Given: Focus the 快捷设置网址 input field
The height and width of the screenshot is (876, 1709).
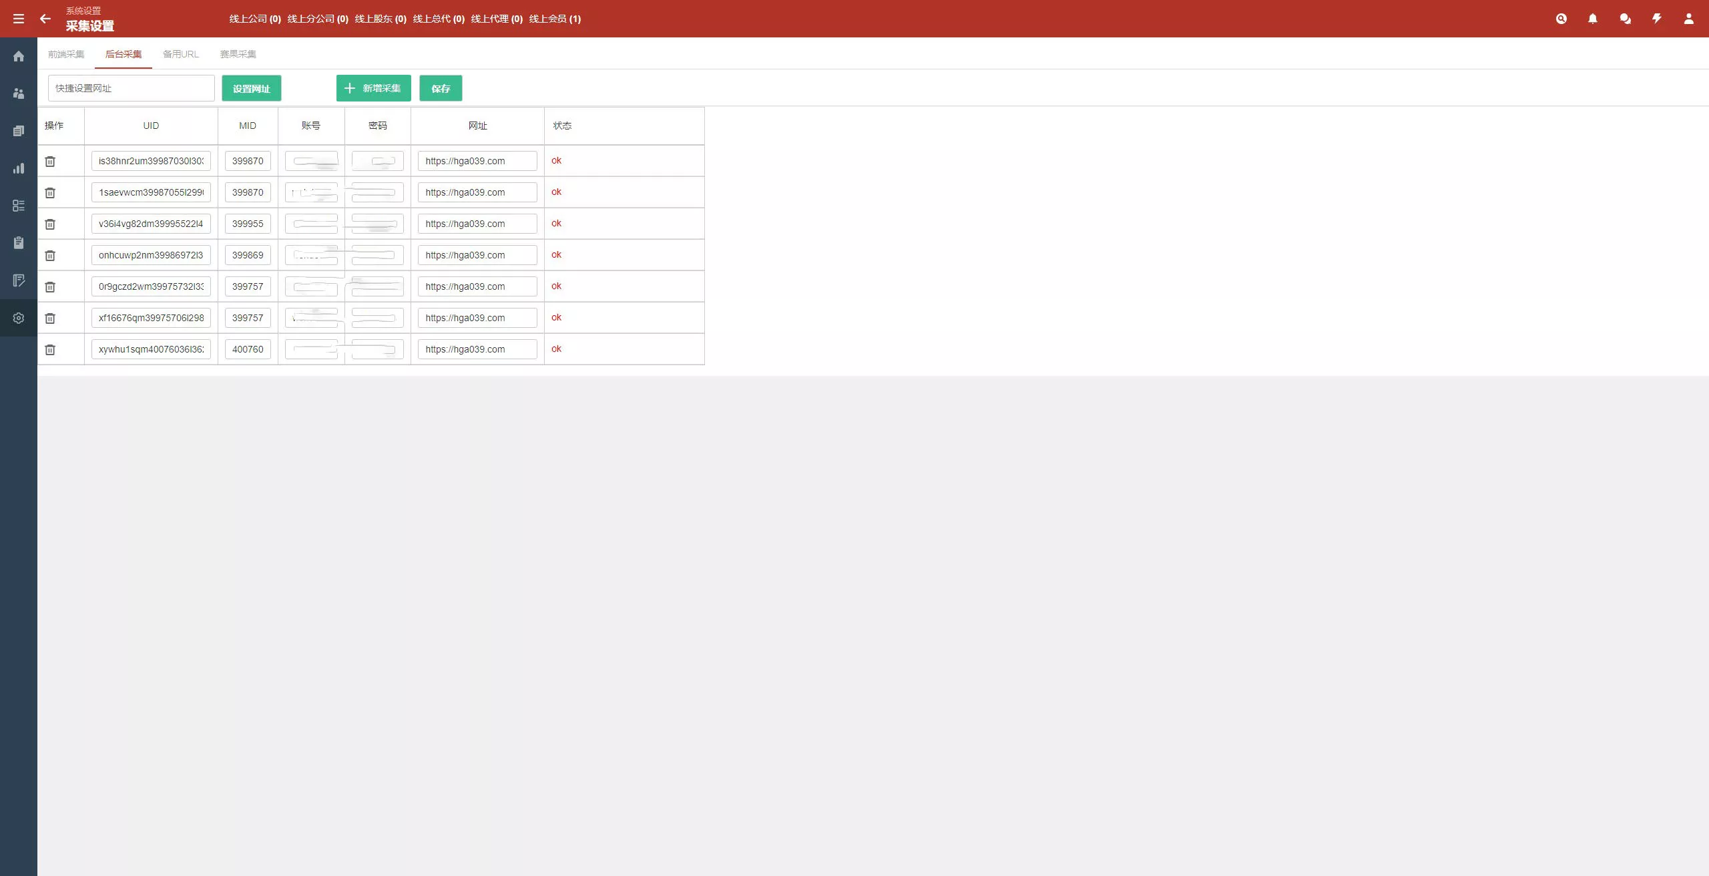Looking at the screenshot, I should 132,88.
